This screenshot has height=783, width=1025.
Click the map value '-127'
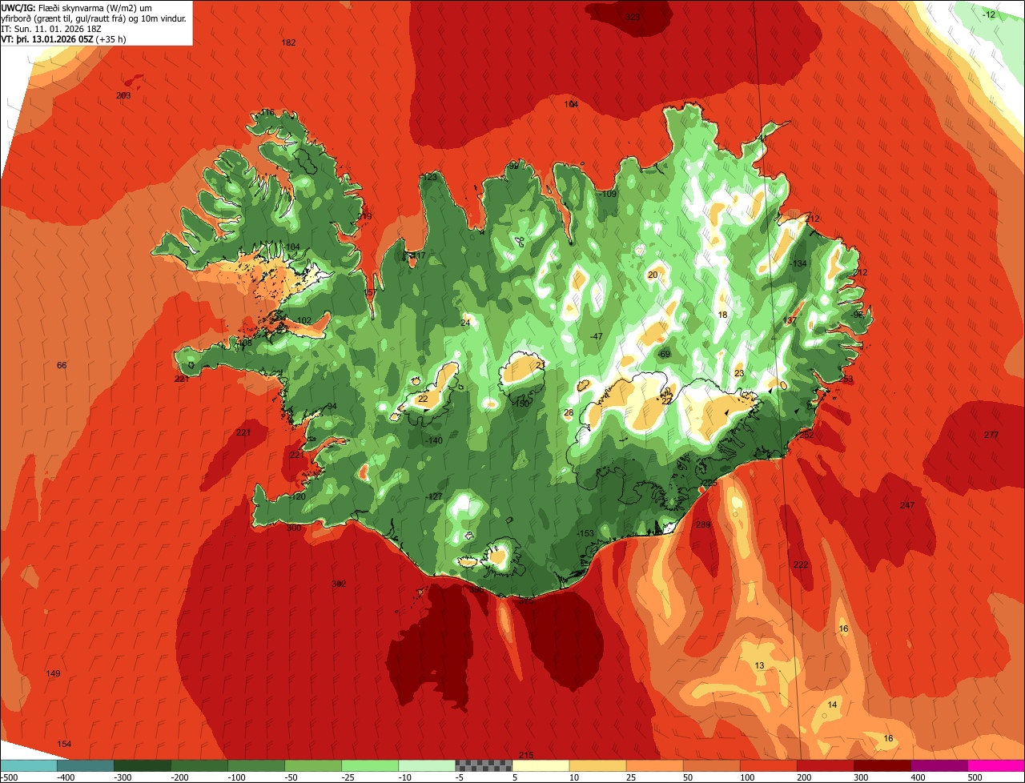click(433, 496)
